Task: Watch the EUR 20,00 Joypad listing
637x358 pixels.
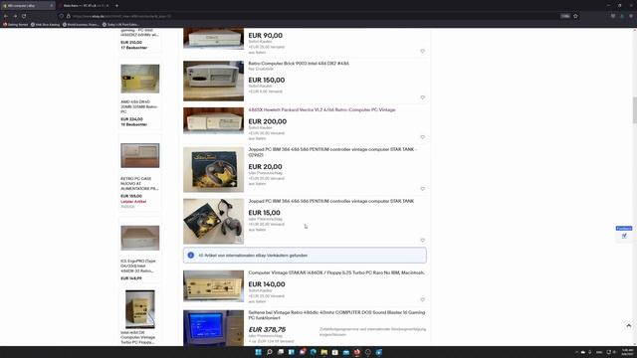Action: (422, 189)
